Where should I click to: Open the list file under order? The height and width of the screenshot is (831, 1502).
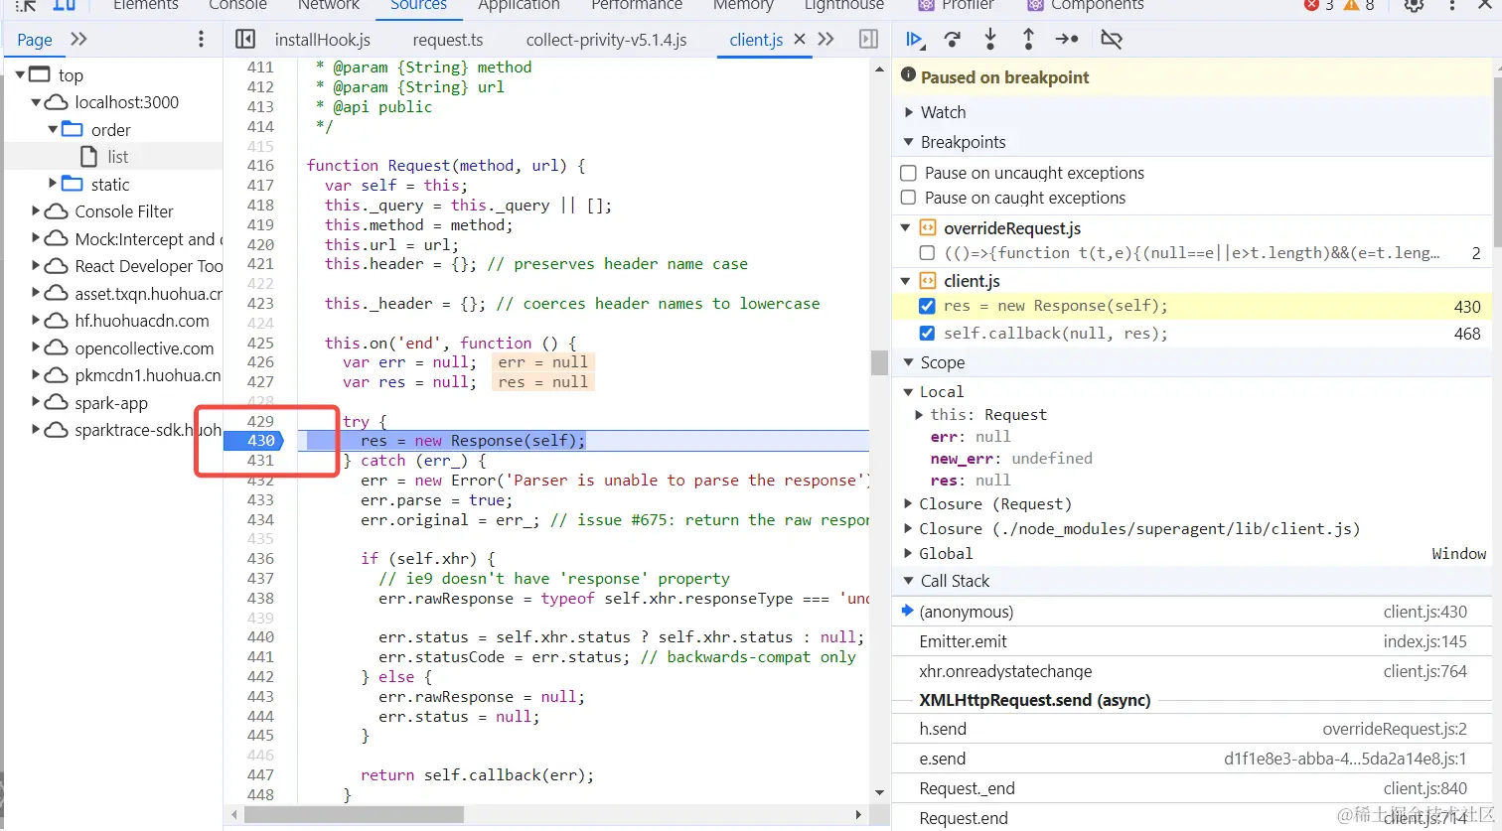tap(118, 157)
